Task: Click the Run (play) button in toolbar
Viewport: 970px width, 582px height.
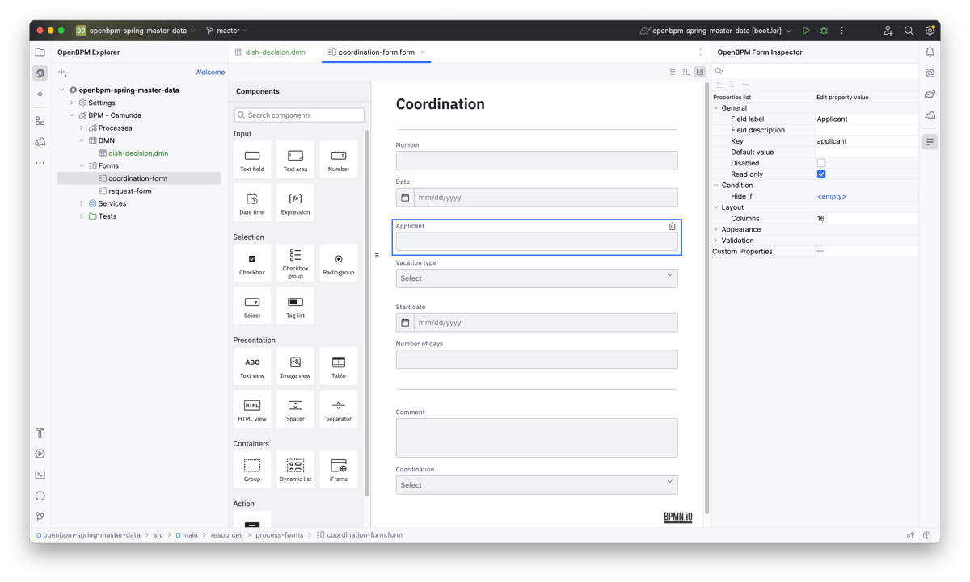Action: tap(806, 31)
